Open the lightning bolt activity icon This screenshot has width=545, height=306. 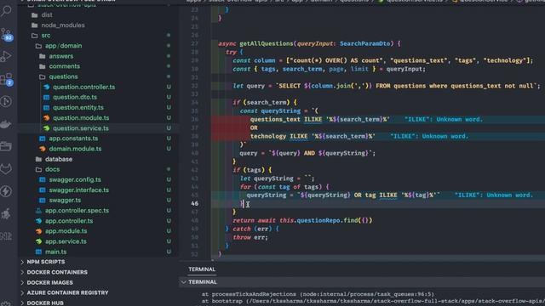coord(6,191)
